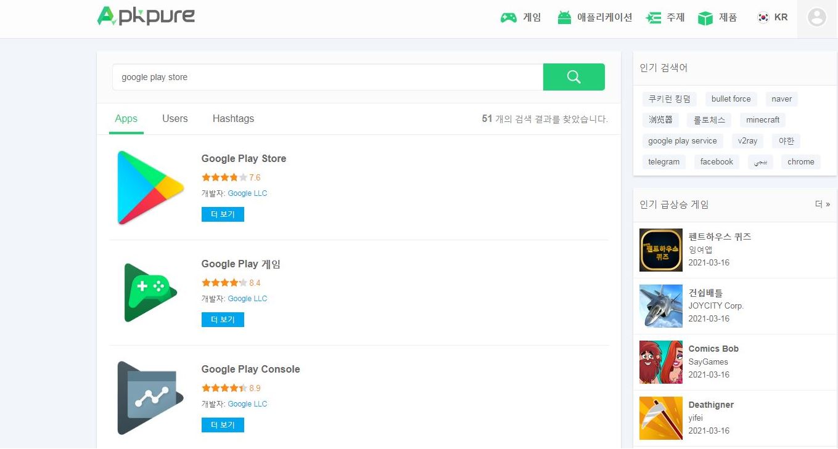Viewport: 838px width, 449px height.
Task: Open the Google Play Console title link
Action: [x=250, y=370]
